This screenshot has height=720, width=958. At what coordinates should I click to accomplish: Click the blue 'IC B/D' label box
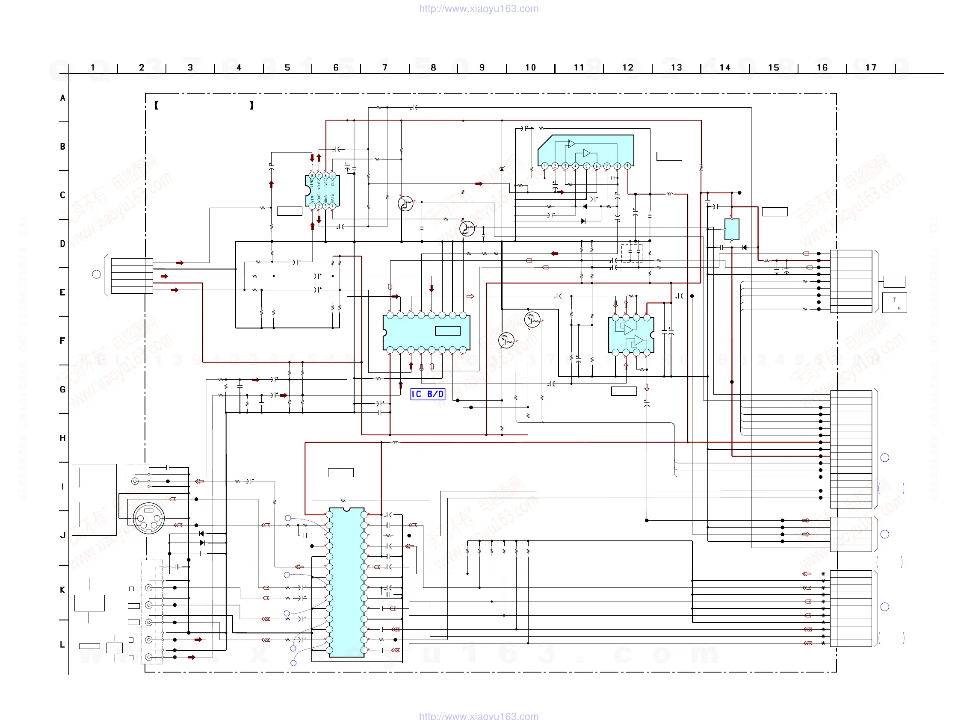427,394
